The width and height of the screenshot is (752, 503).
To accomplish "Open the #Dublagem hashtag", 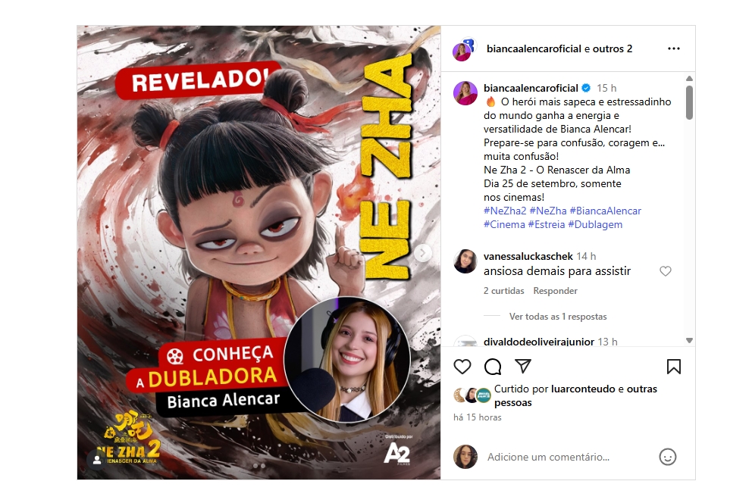I will coord(595,225).
